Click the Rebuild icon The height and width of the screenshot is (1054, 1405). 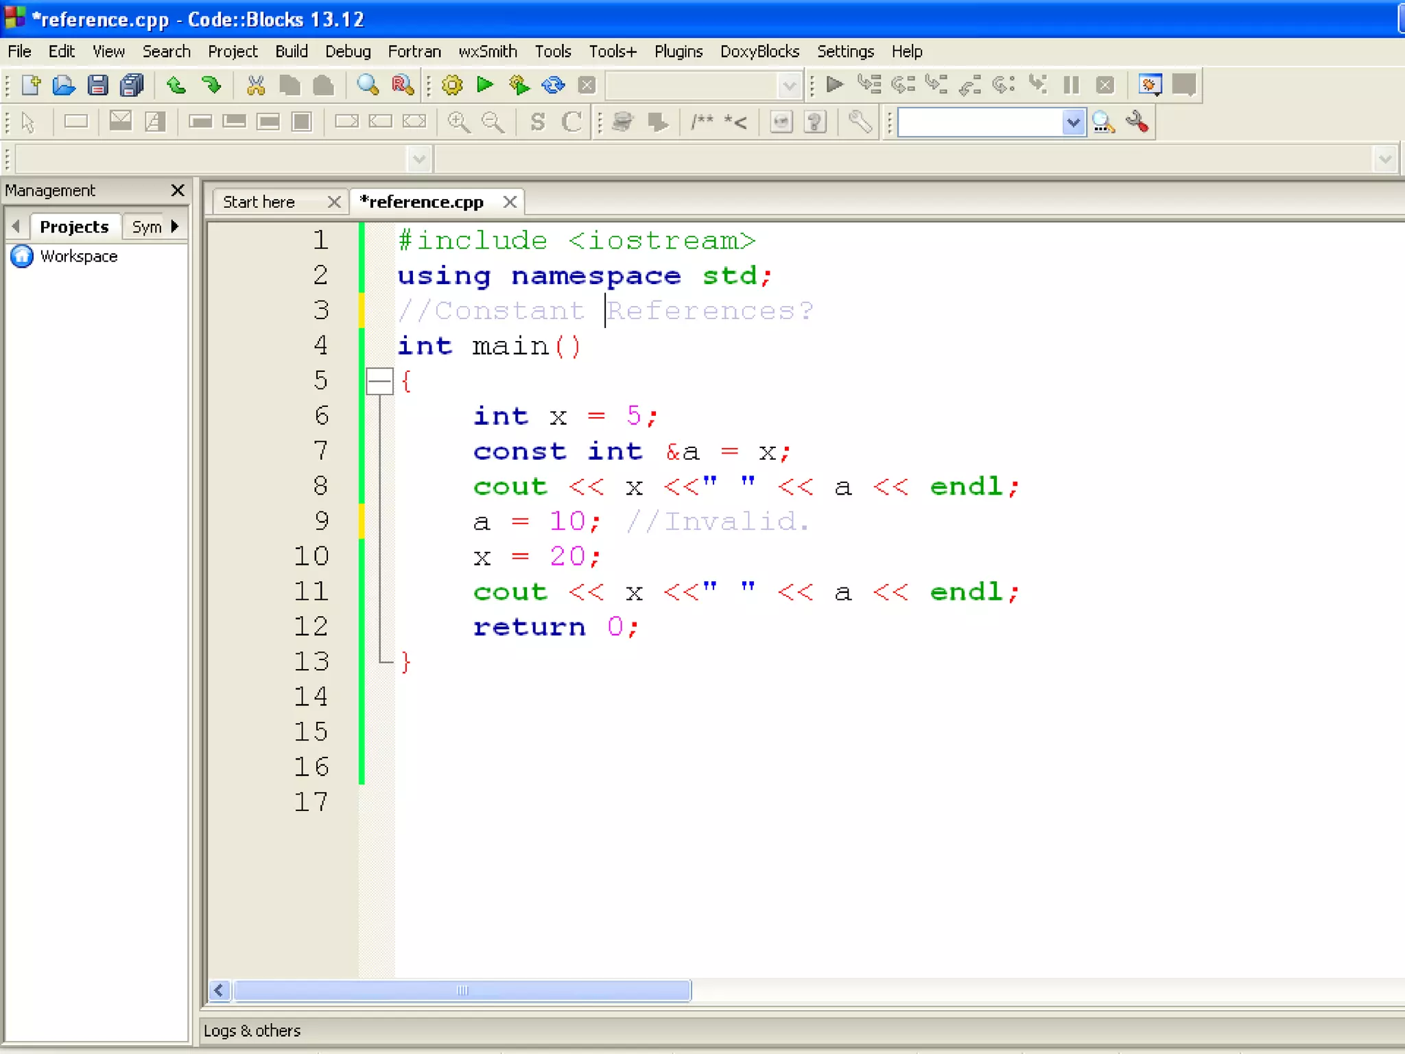tap(553, 85)
